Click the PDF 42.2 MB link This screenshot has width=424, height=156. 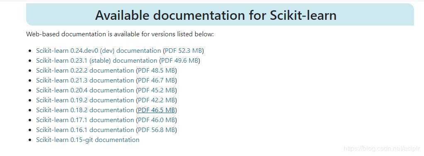click(x=157, y=100)
